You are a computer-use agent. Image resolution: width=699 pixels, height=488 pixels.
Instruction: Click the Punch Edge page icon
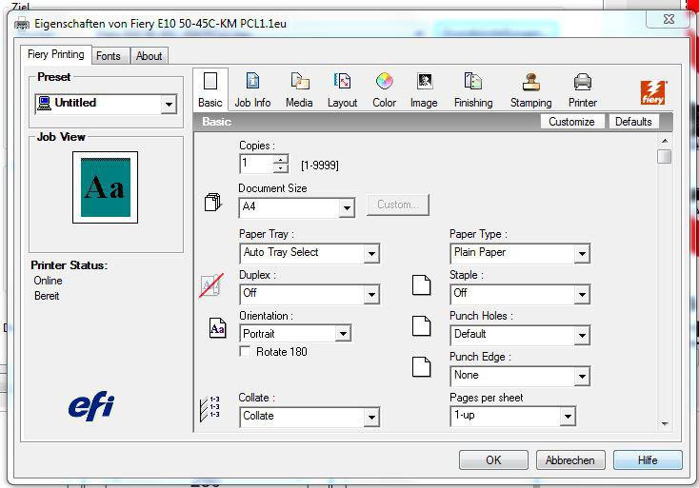point(421,367)
